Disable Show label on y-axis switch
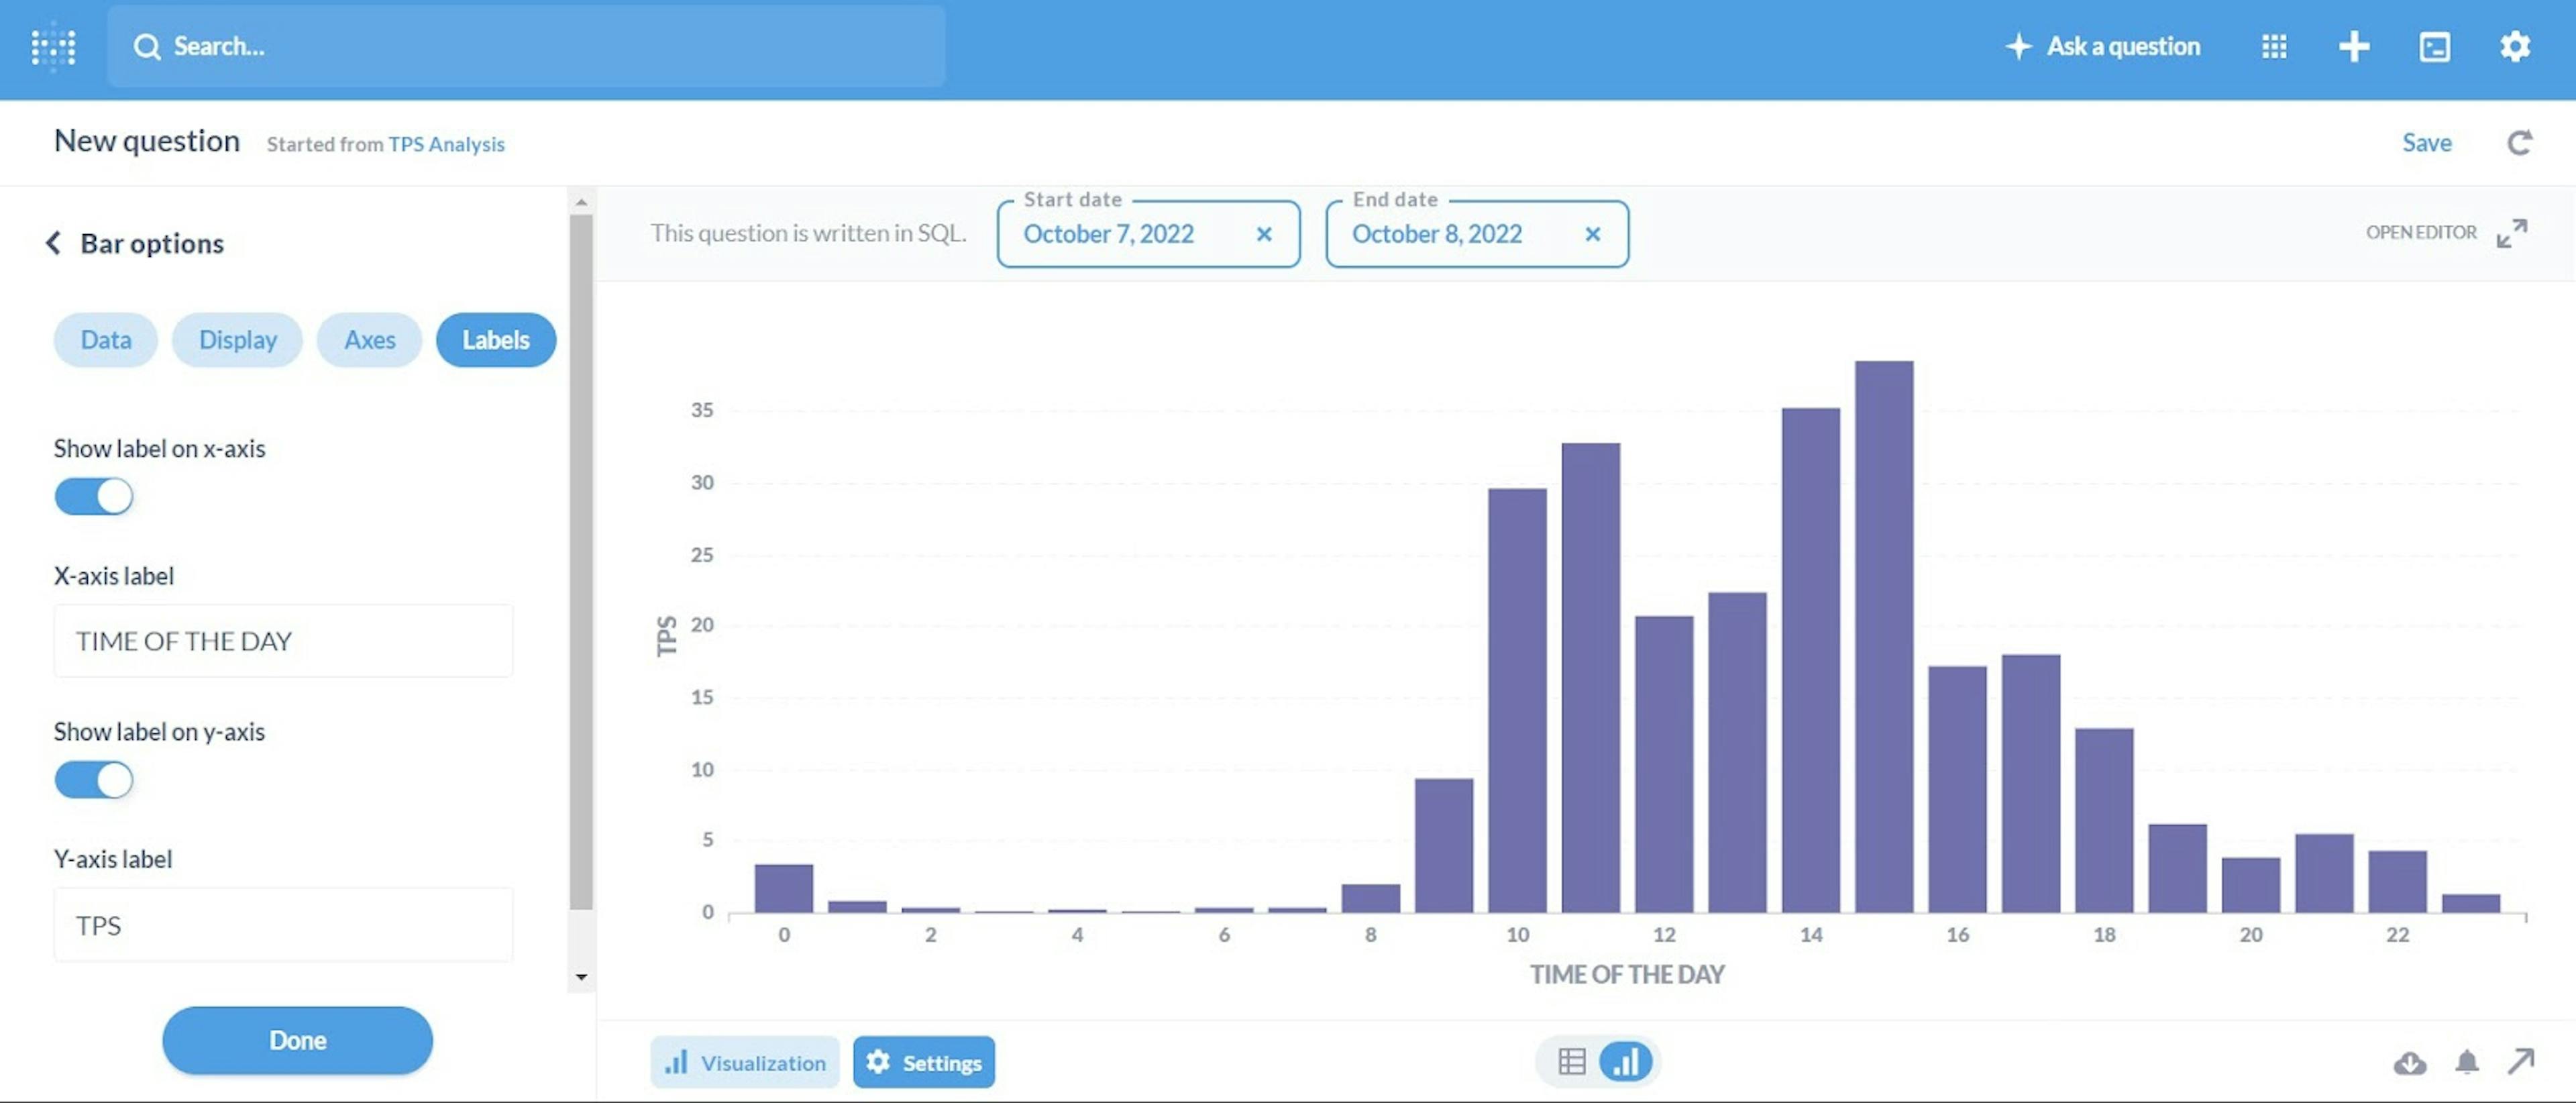The width and height of the screenshot is (2576, 1103). (x=94, y=780)
